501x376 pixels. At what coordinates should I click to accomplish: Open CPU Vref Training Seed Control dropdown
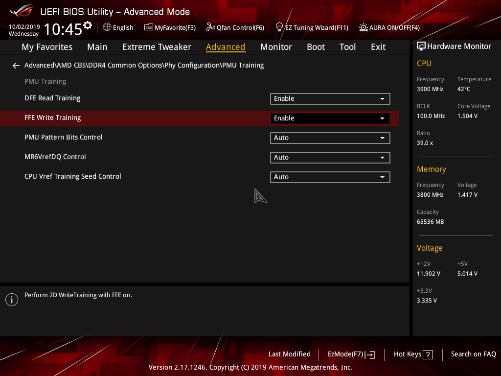coord(330,177)
